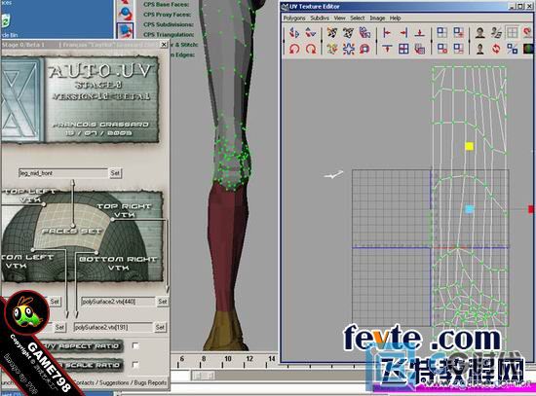This screenshot has width=536, height=396.
Task: Click the cyan center manipulator handle
Action: [470, 209]
